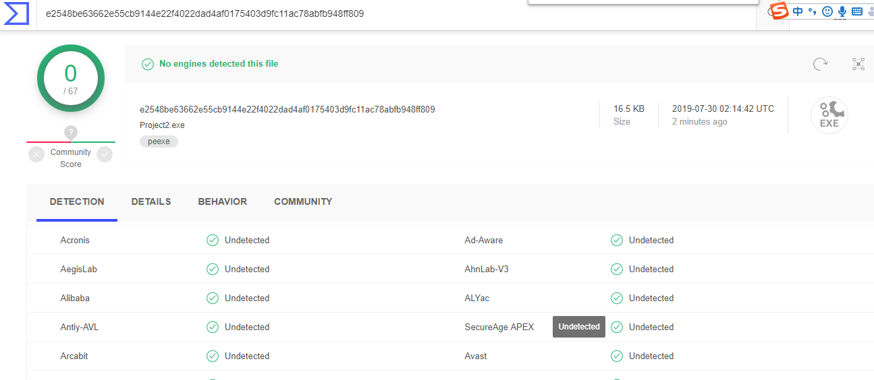This screenshot has width=874, height=380.
Task: Open the similar files graph icon
Action: [x=858, y=64]
